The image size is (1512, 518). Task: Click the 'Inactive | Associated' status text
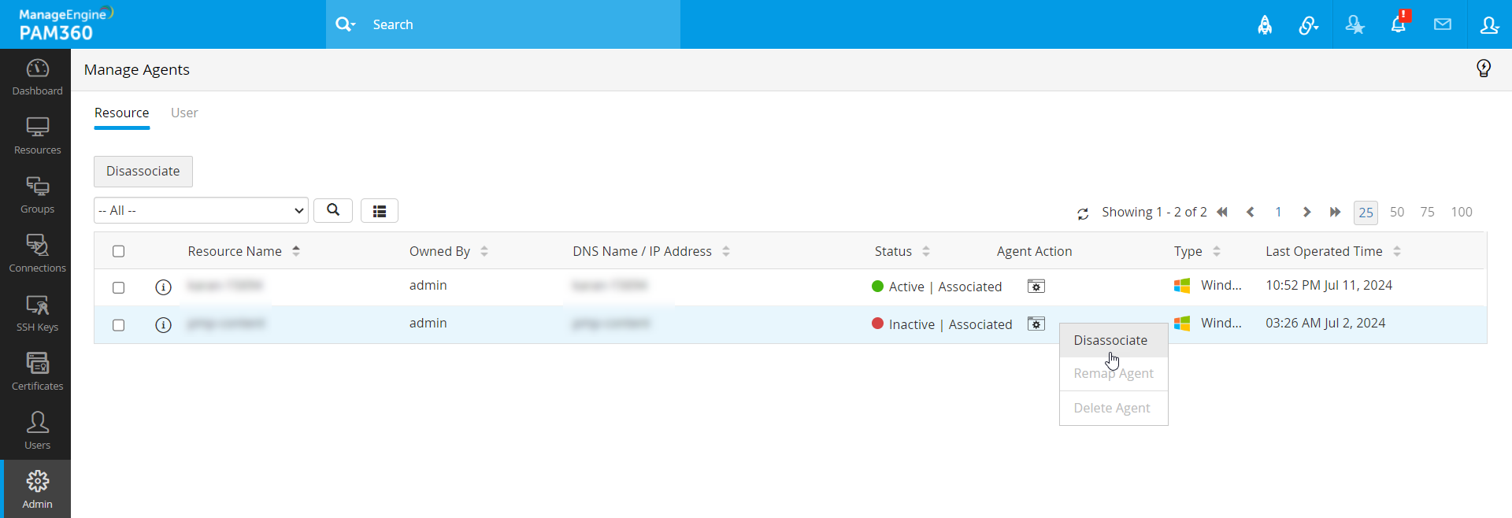point(951,324)
